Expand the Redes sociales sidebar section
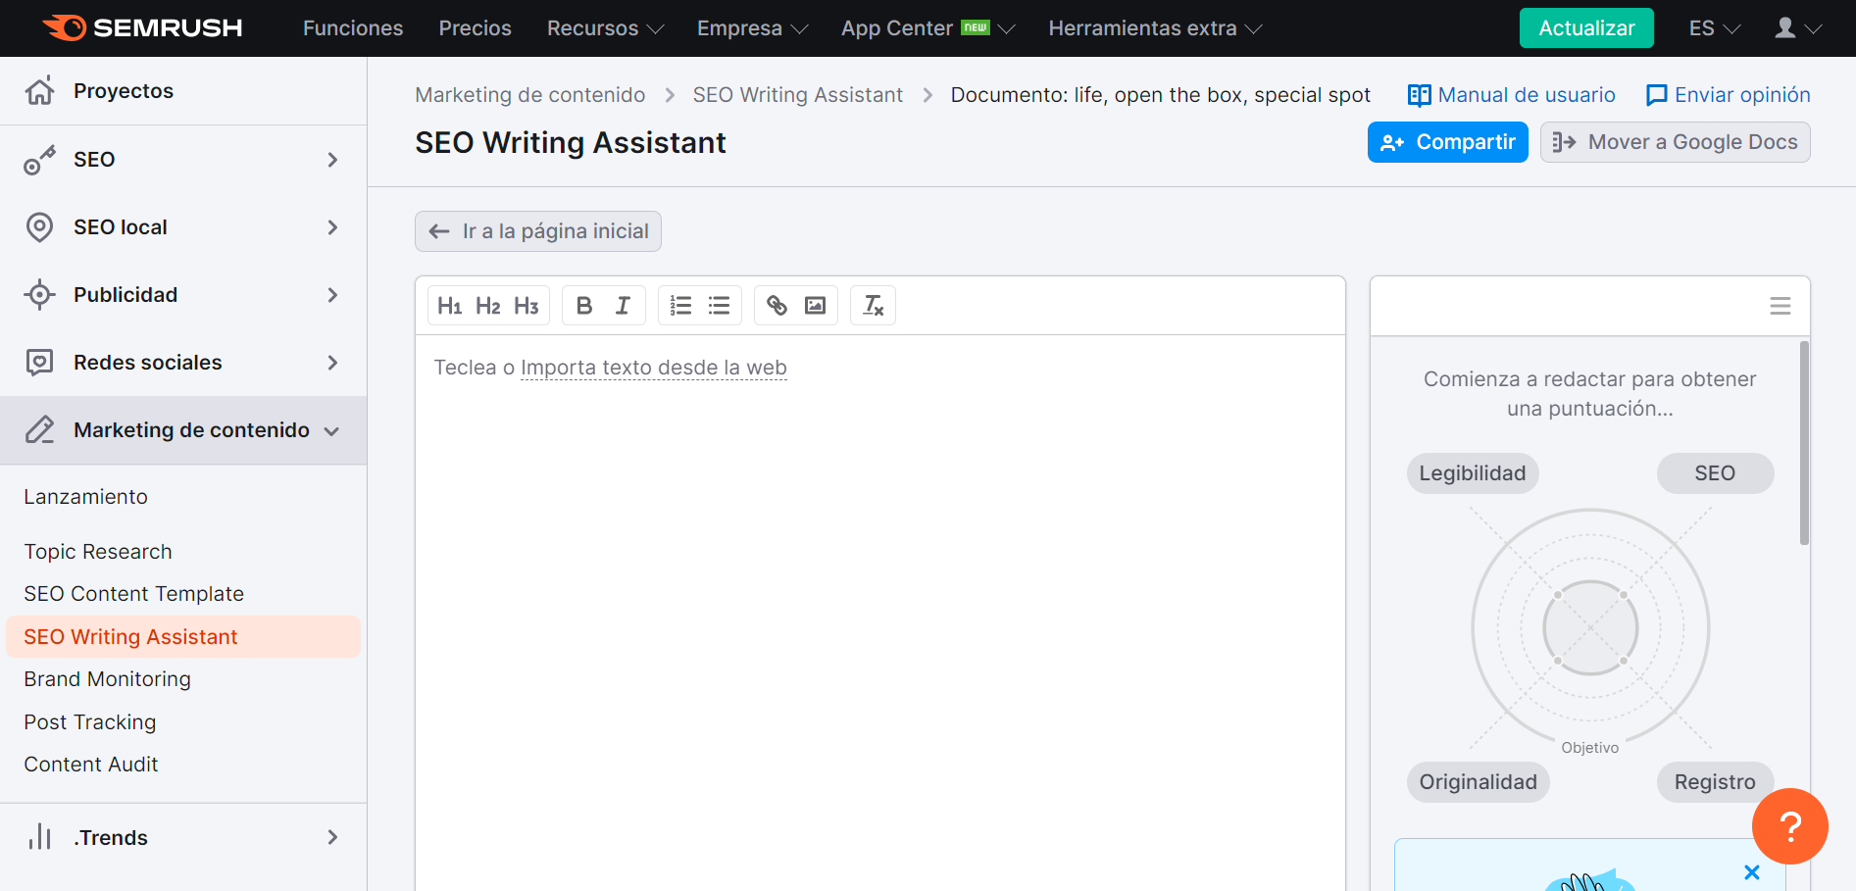Viewport: 1856px width, 891px height. click(x=183, y=363)
